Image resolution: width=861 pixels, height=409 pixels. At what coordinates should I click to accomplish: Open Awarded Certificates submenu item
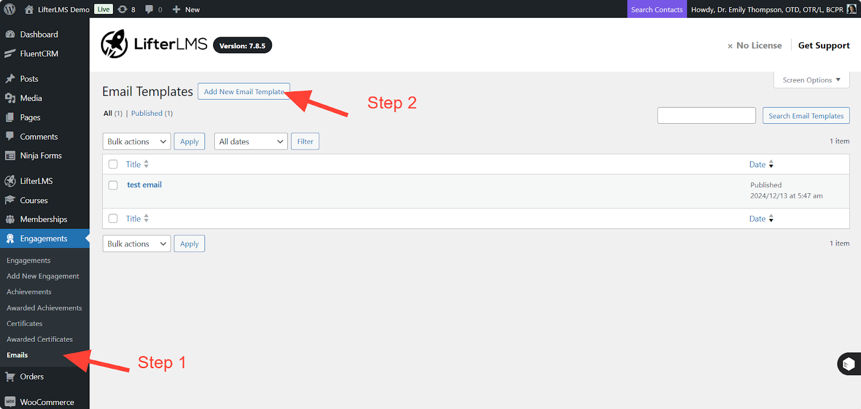(40, 339)
